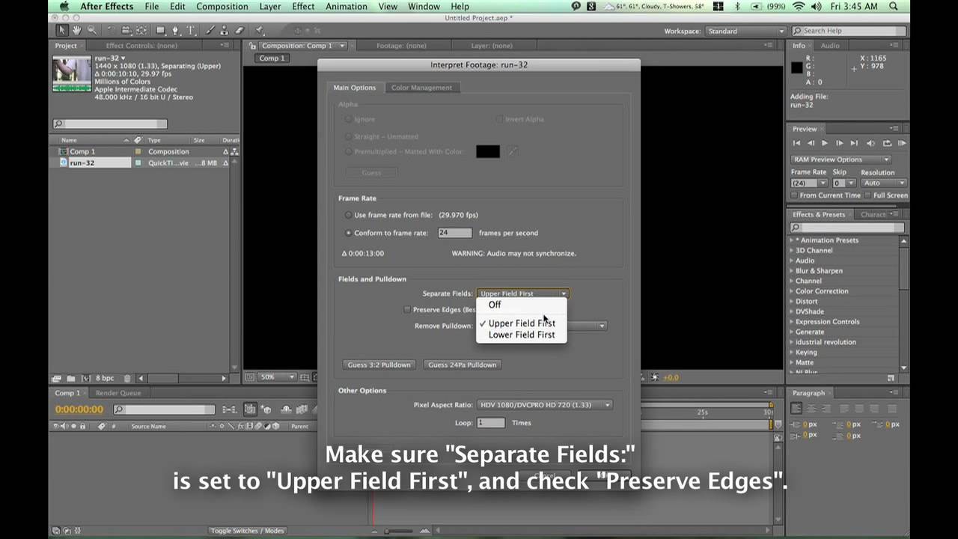Screen dimensions: 958x539
Task: Jump to last frame in Preview panel
Action: pyautogui.click(x=855, y=143)
